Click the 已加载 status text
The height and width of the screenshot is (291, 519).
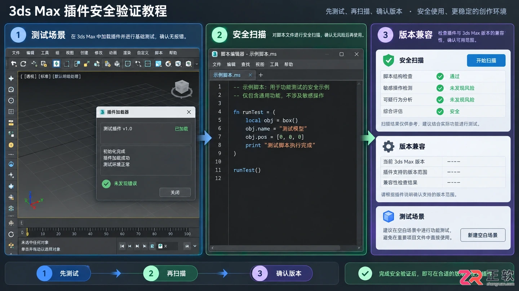[181, 129]
